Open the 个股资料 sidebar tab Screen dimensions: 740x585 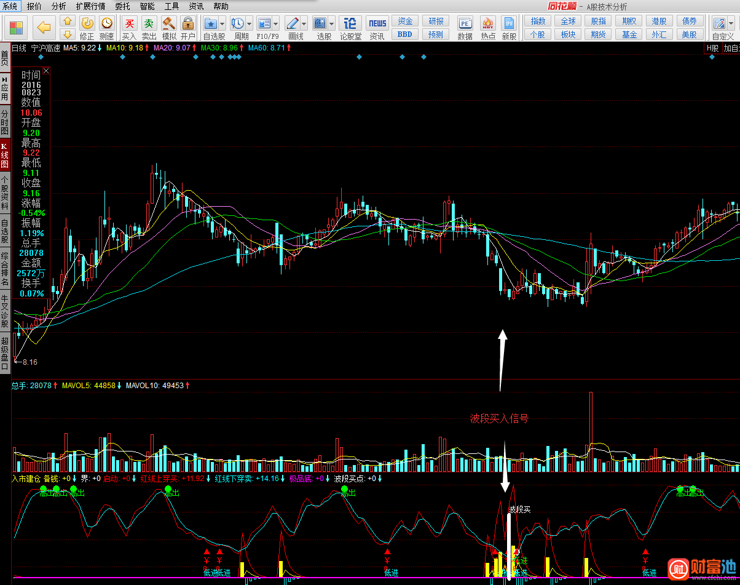5,193
